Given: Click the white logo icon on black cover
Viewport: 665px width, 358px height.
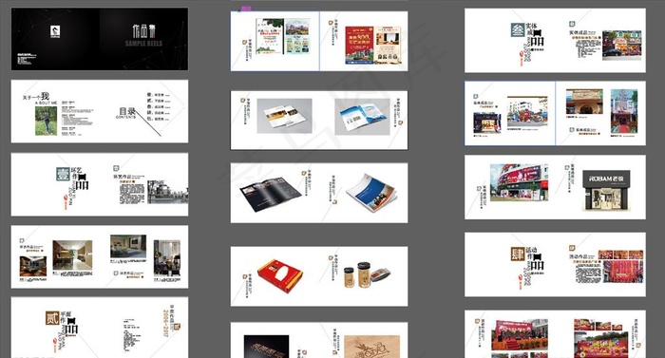Looking at the screenshot, I should pos(55,31).
